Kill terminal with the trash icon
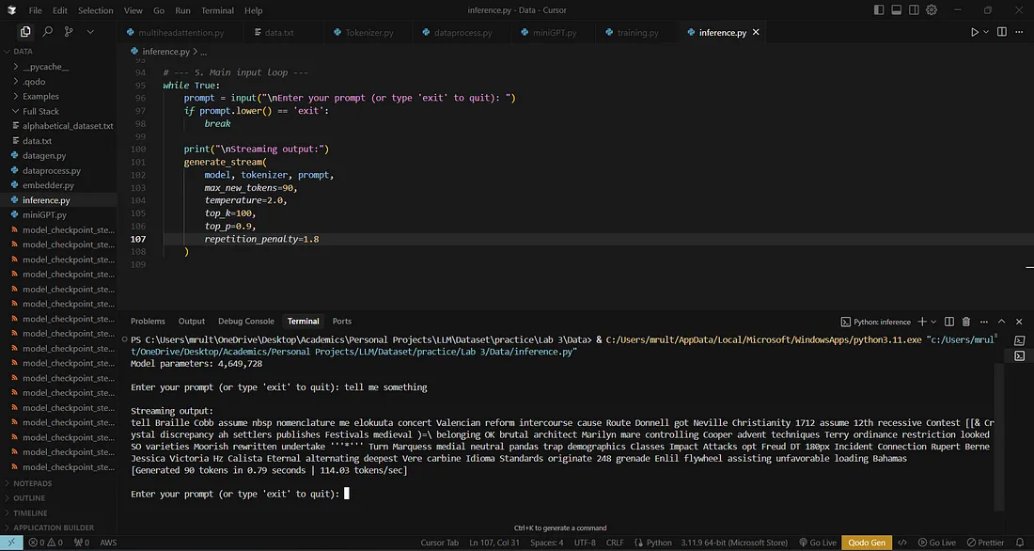Screen dimensions: 1034x551 pyautogui.click(x=966, y=322)
